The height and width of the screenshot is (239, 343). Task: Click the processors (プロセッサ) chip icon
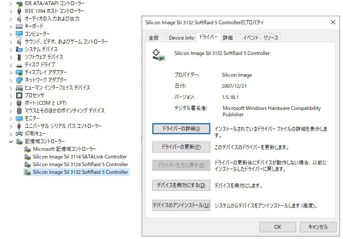(19, 95)
